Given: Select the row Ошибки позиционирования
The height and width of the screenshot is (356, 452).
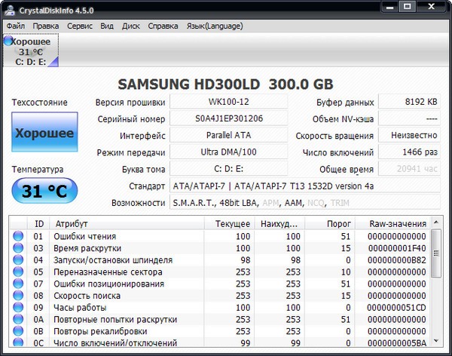Looking at the screenshot, I should coord(220,284).
